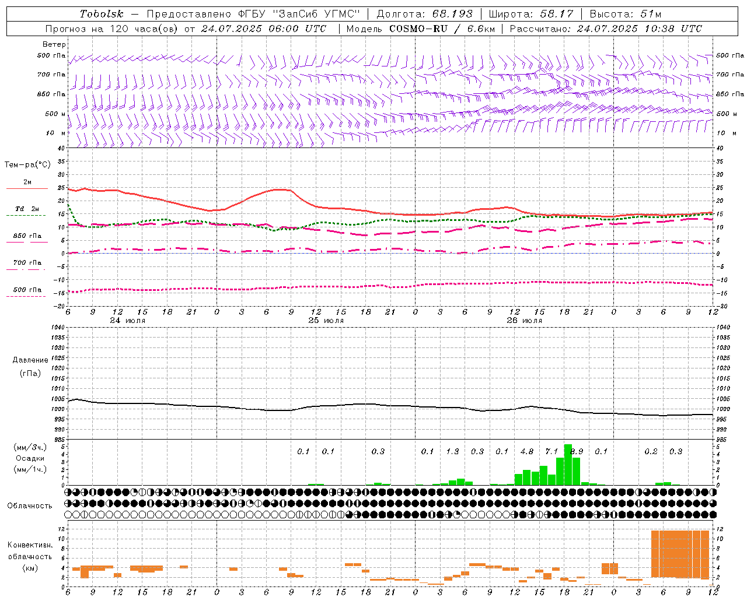Click the large orange convective cloud block
The width and height of the screenshot is (747, 597).
680,554
